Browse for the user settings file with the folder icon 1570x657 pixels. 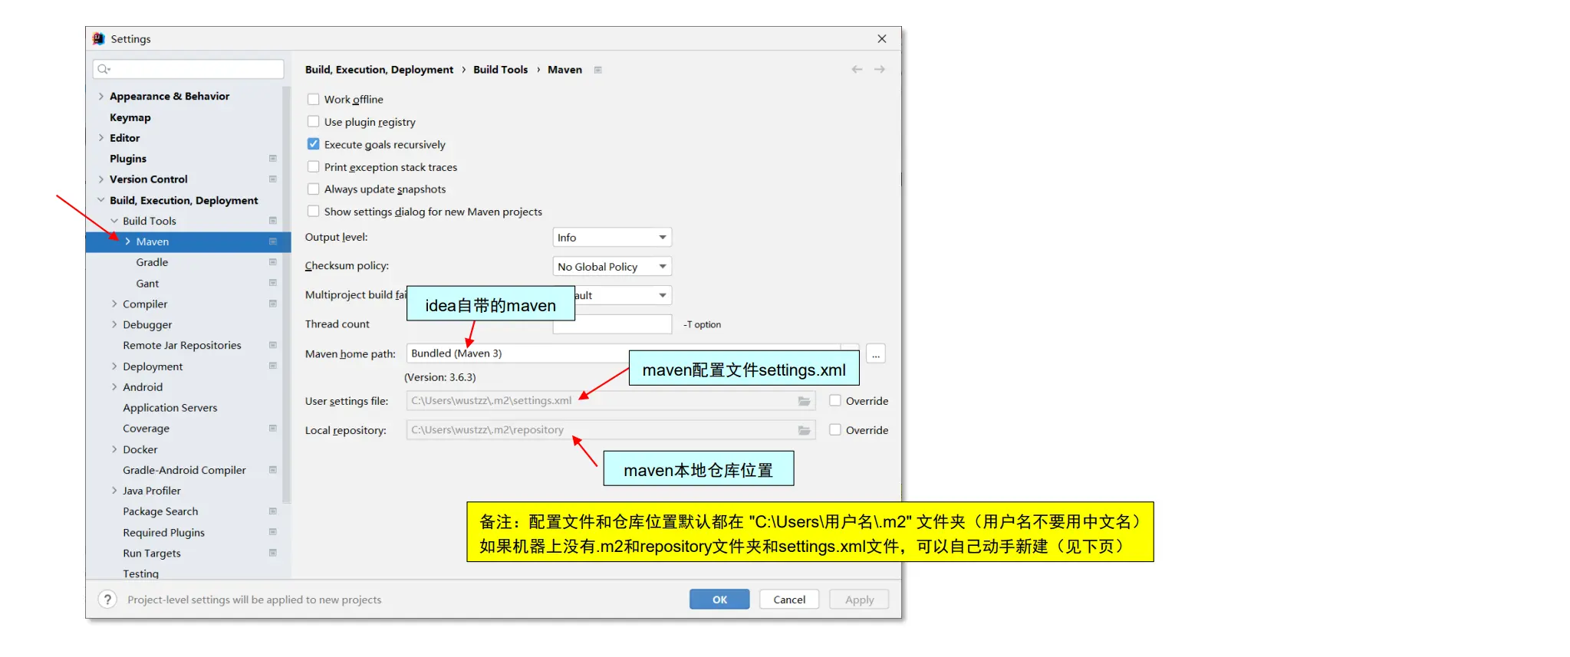pyautogui.click(x=804, y=401)
